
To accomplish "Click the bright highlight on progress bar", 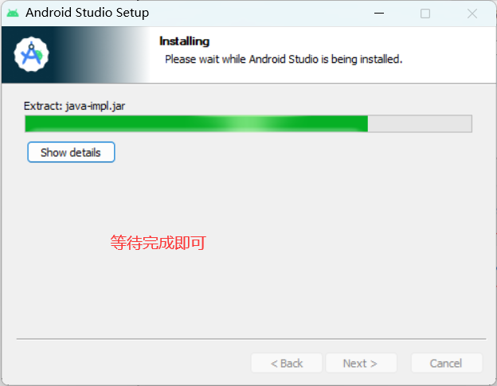I will click(x=245, y=124).
